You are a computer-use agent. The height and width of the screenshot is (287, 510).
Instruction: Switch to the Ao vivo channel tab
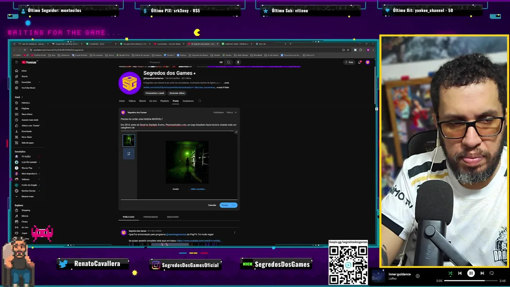153,101
